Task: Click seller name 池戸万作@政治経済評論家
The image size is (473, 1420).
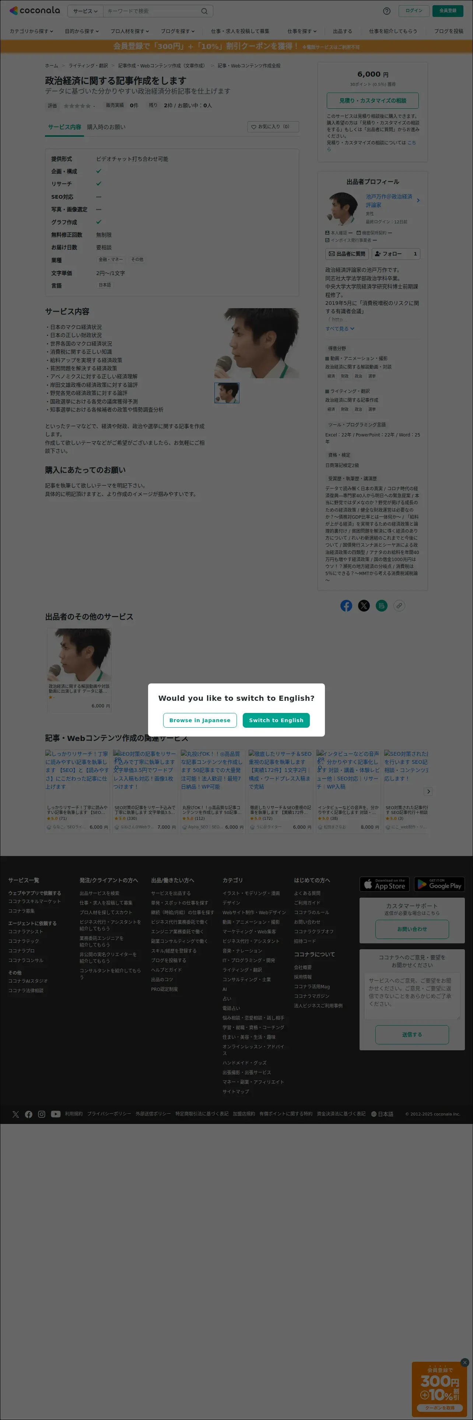Action: (x=389, y=201)
